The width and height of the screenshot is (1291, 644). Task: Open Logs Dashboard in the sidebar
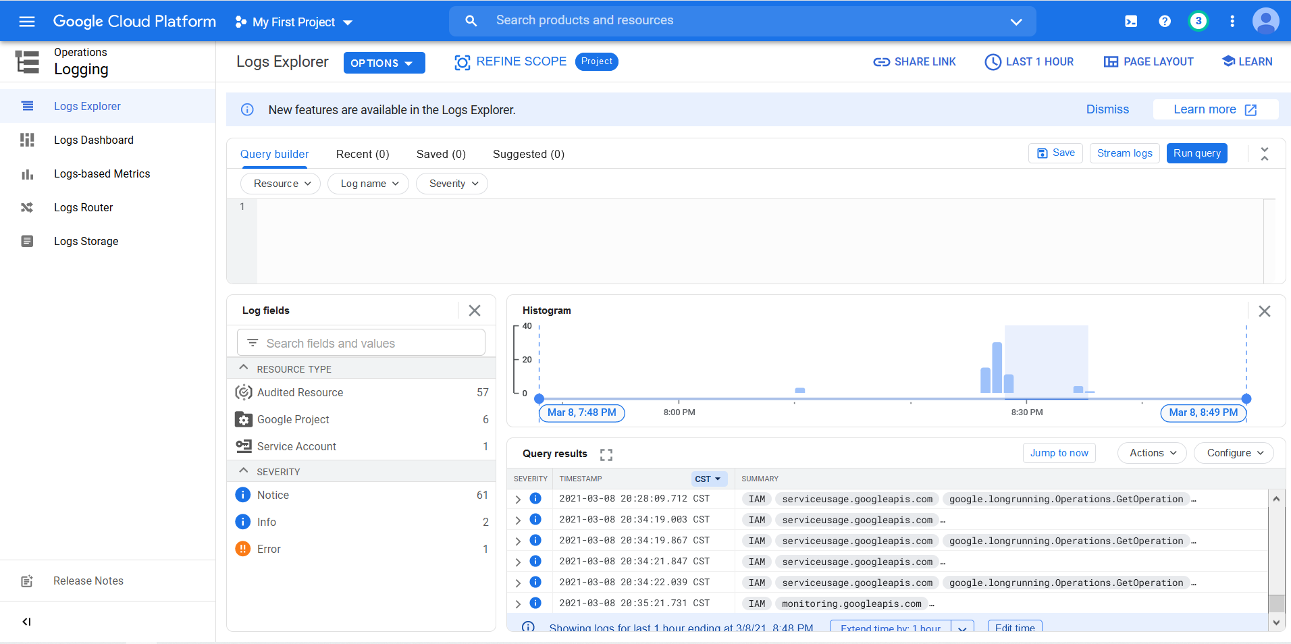click(x=108, y=140)
